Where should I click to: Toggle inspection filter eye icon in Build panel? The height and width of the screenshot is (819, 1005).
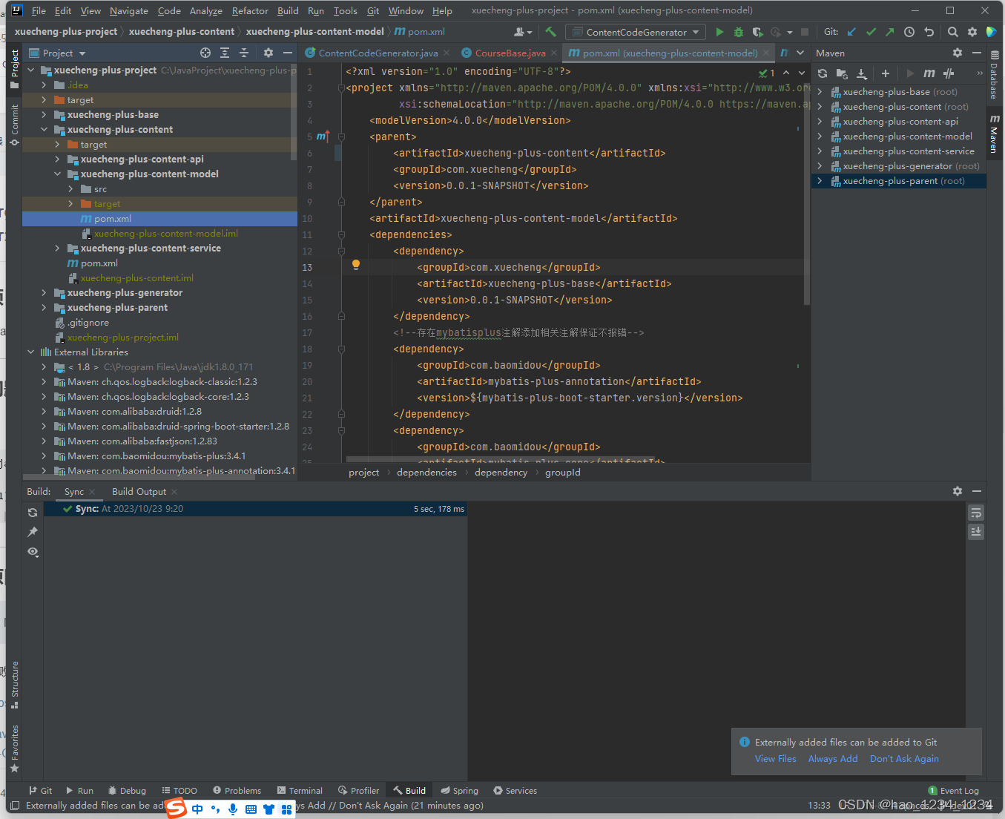[32, 551]
